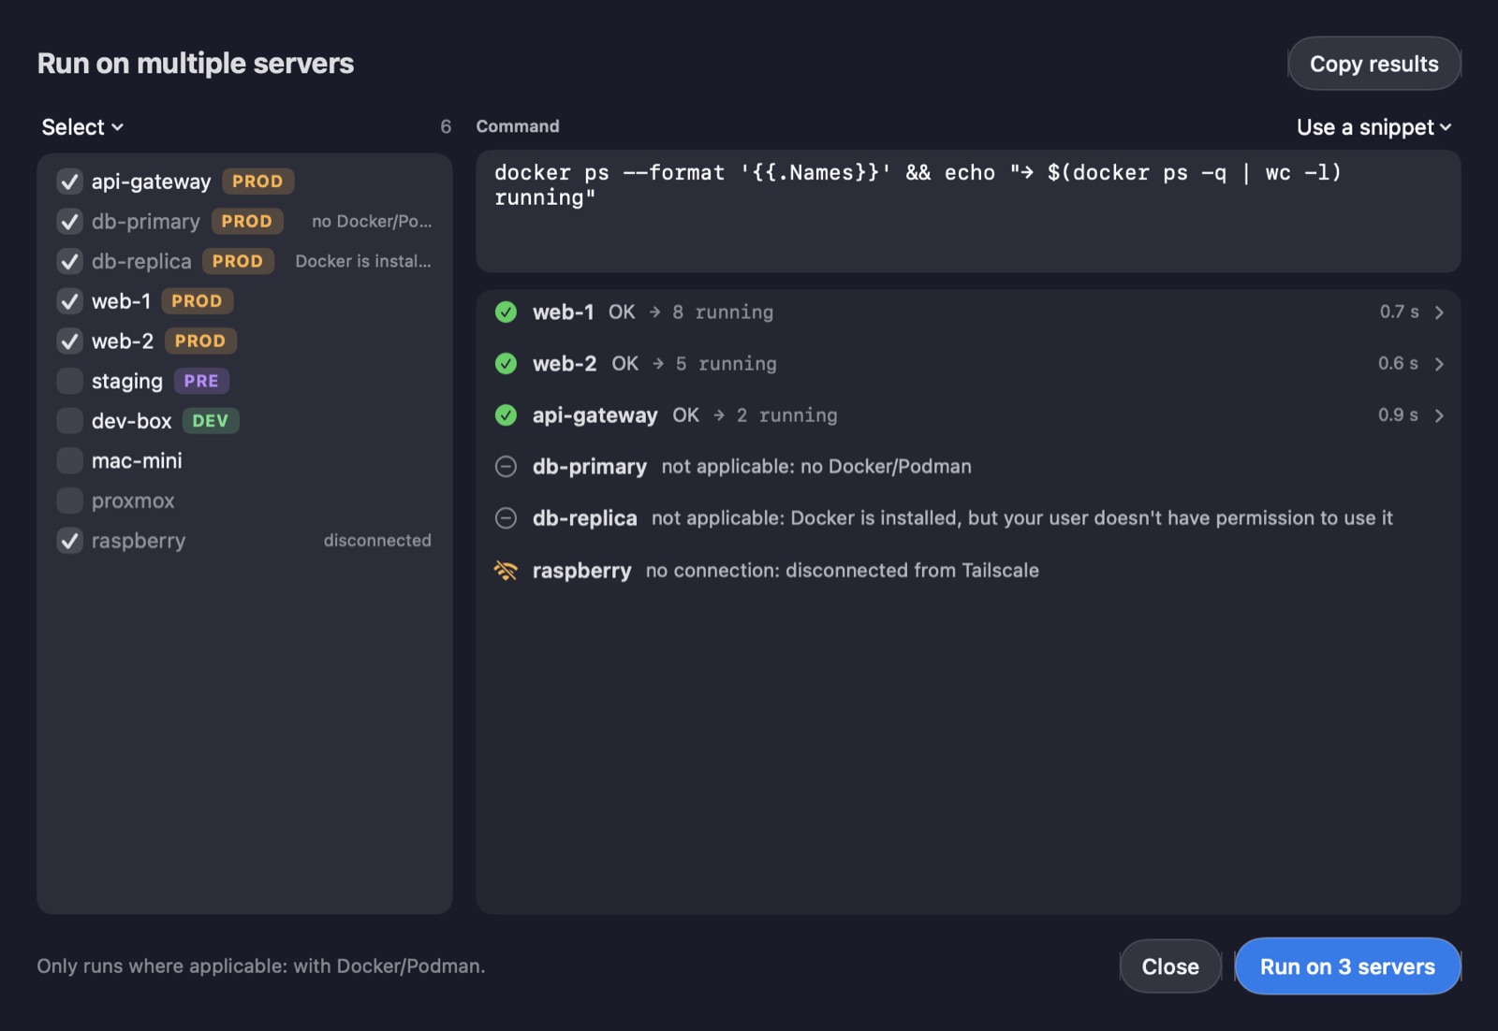1498x1031 pixels.
Task: Click the PROD tag next to api-gateway
Action: [x=257, y=182]
